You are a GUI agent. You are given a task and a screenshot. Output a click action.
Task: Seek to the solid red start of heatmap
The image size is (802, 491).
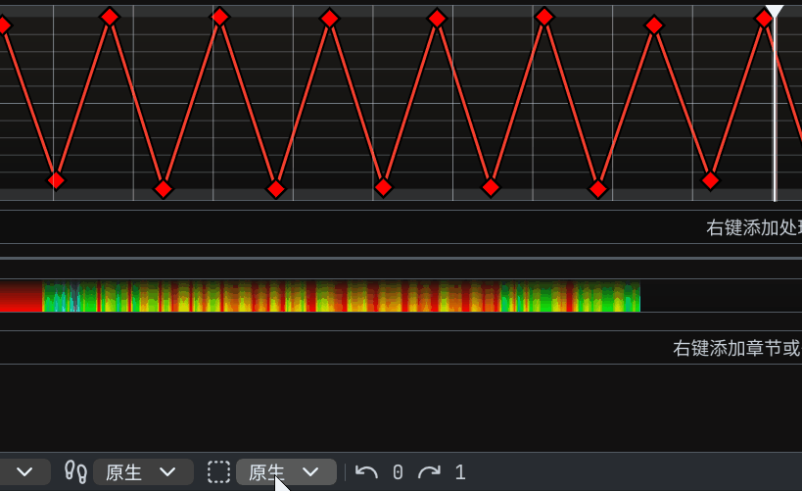[x=21, y=296]
